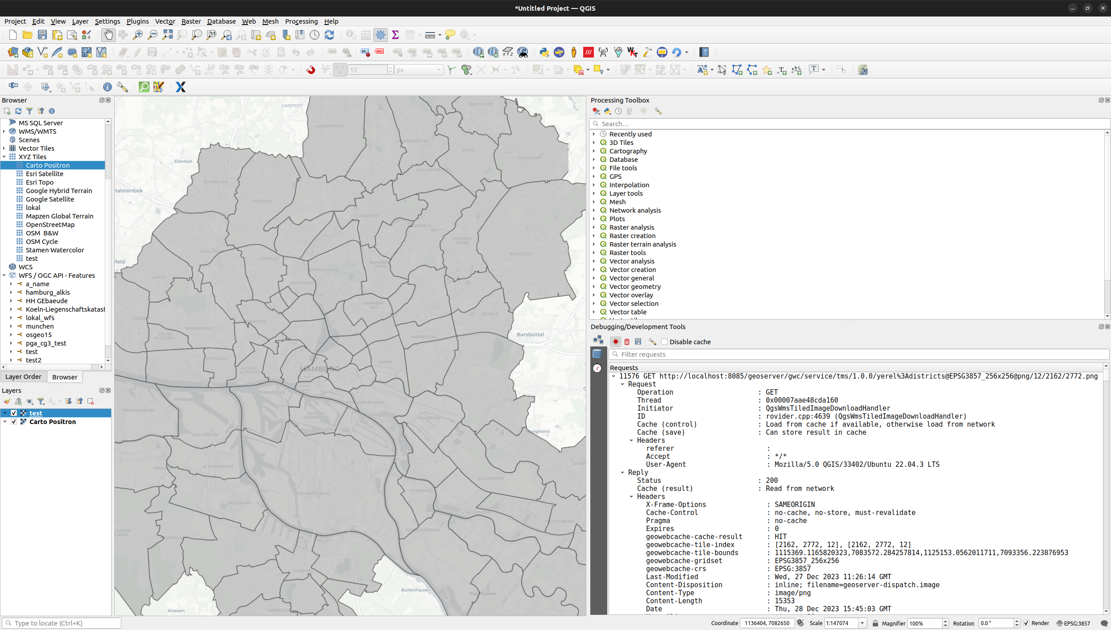Toggle visibility of test layer
This screenshot has height=630, width=1111.
tap(14, 413)
